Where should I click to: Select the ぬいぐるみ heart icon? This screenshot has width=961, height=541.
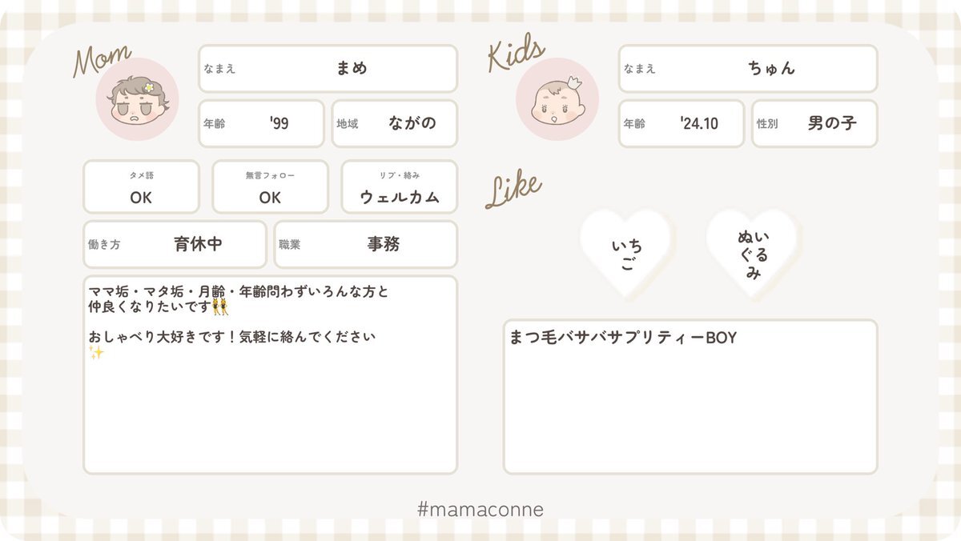click(753, 254)
